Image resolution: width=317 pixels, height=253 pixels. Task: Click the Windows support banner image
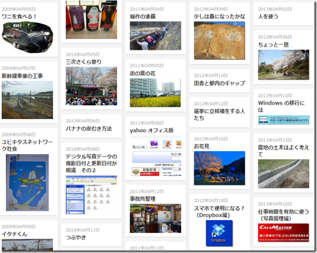coord(284,120)
